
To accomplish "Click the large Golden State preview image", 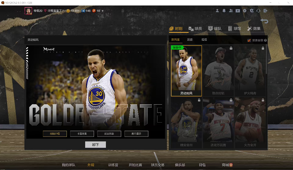I will [96, 92].
